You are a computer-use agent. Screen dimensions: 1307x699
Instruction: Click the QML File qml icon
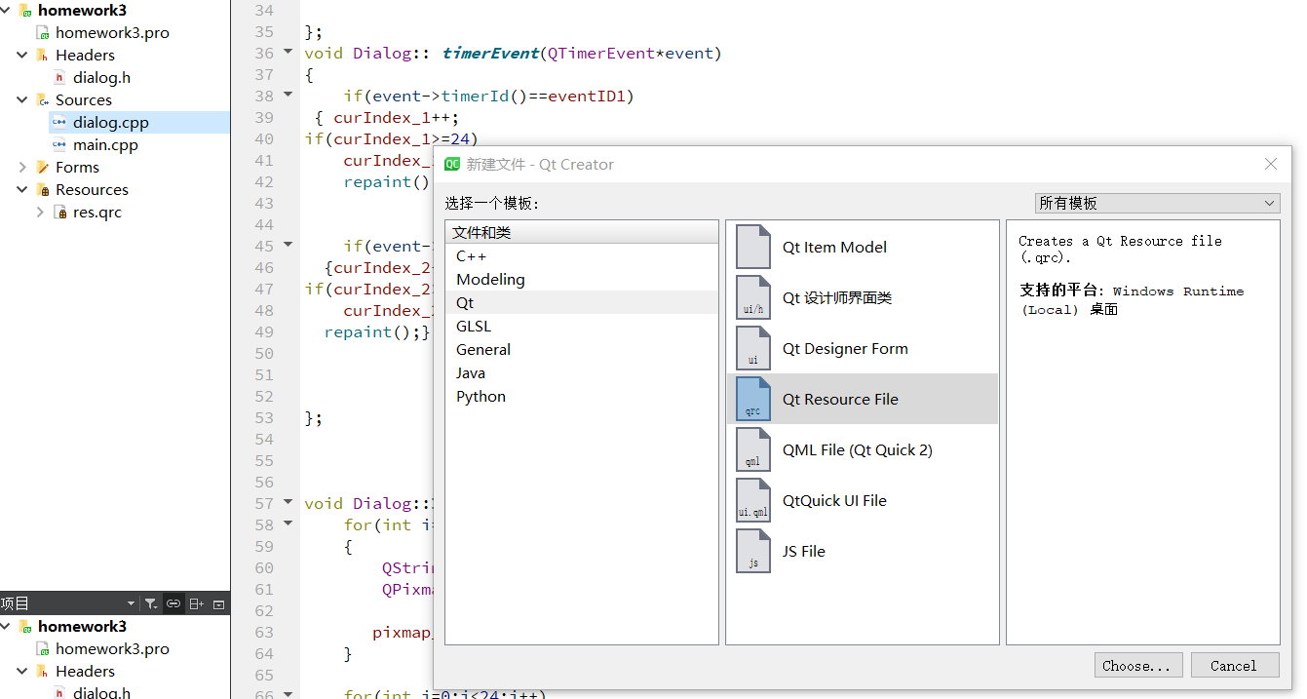pyautogui.click(x=752, y=449)
